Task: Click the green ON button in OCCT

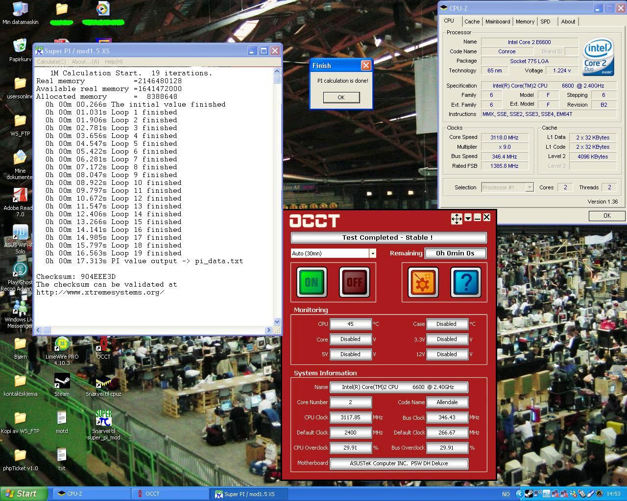Action: pyautogui.click(x=312, y=282)
